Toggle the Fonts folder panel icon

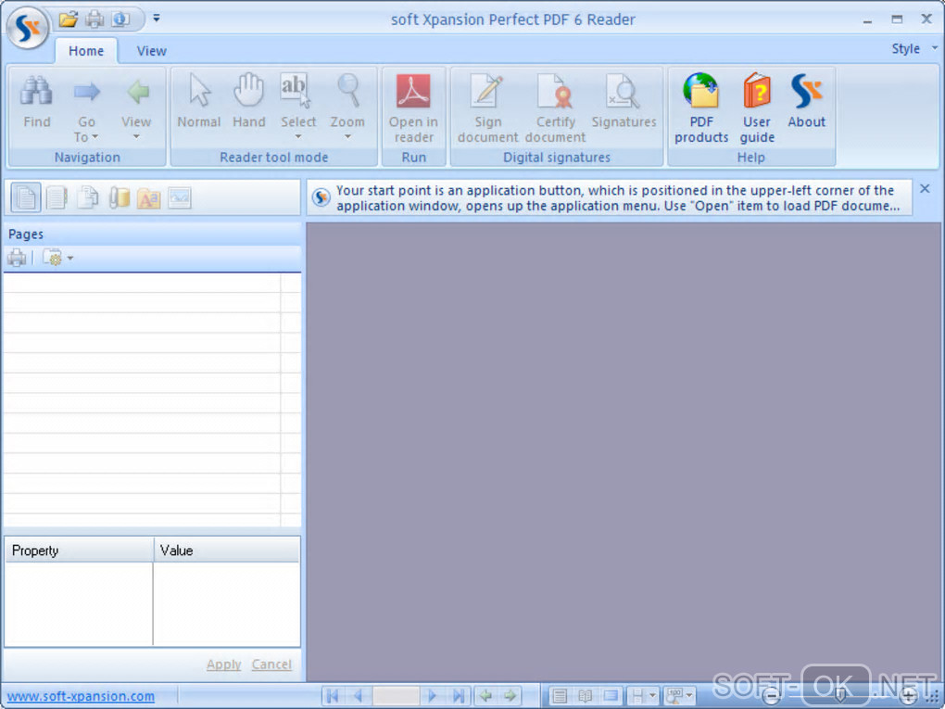(x=149, y=197)
